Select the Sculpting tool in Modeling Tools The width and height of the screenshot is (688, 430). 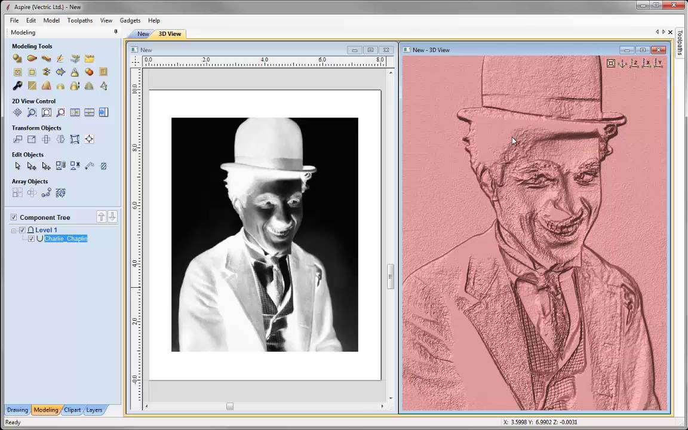coord(60,59)
